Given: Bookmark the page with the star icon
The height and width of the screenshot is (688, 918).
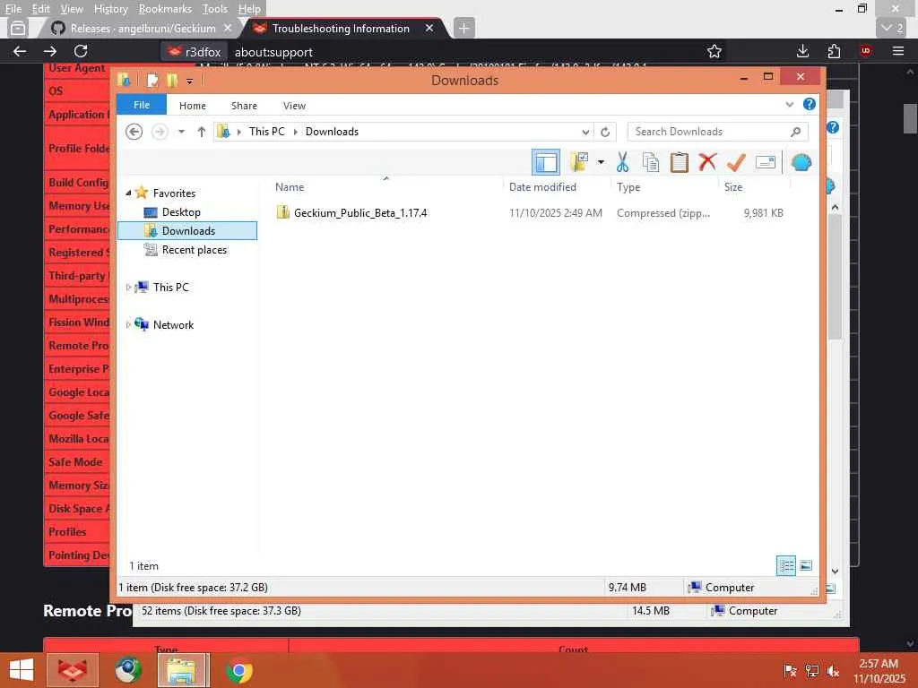Looking at the screenshot, I should (x=714, y=51).
